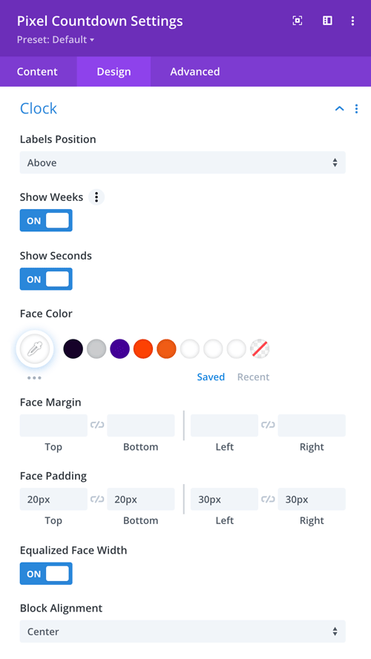Click Face Padding left-right link icon
The height and width of the screenshot is (659, 371).
268,499
